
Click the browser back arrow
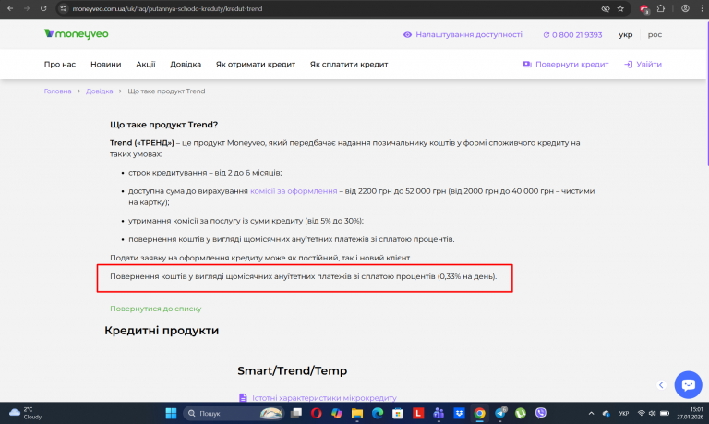point(10,8)
